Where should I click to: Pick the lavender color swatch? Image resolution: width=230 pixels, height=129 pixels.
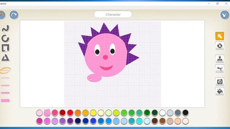click(55, 121)
